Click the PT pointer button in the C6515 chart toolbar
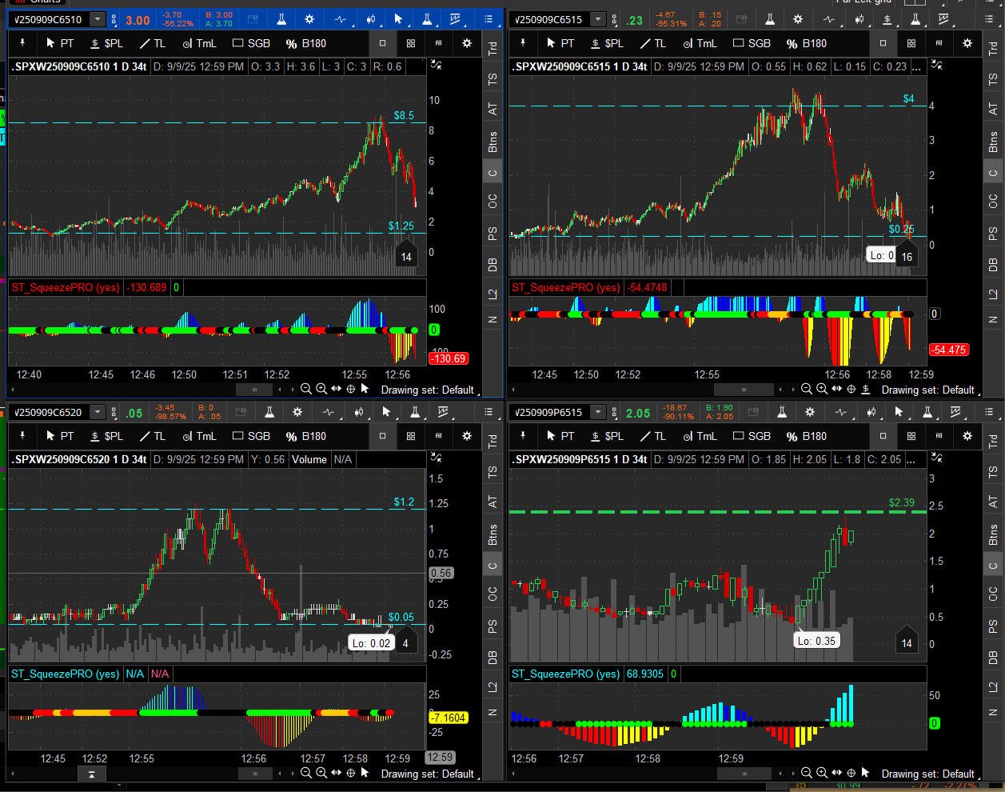 point(559,43)
